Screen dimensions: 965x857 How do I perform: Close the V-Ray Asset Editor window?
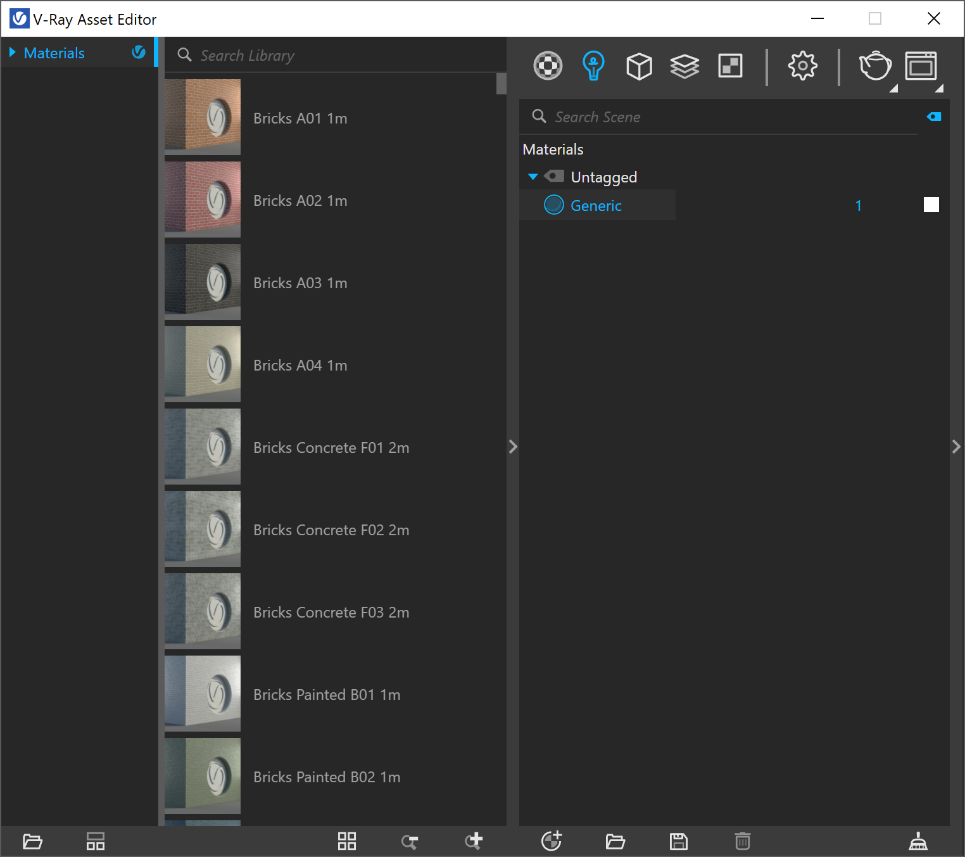[934, 18]
